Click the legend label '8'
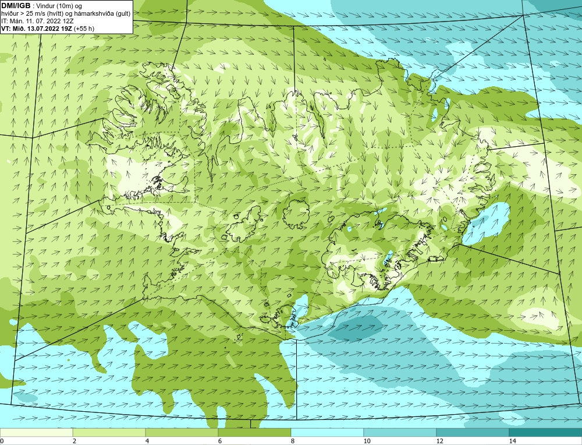Screen dimensions: 582x445 coord(293,441)
